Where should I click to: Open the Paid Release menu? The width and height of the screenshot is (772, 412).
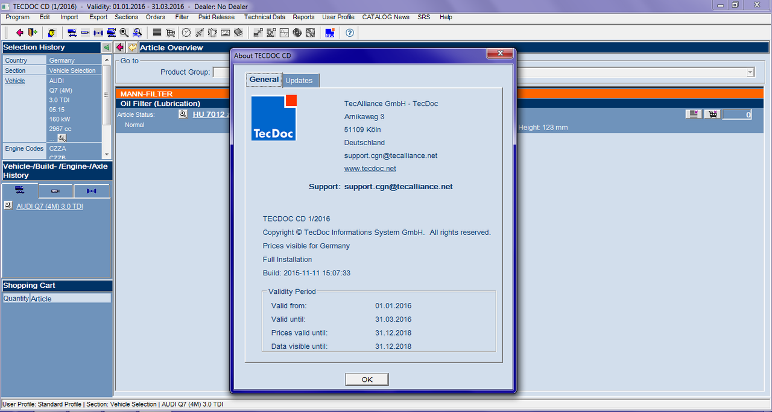point(217,17)
